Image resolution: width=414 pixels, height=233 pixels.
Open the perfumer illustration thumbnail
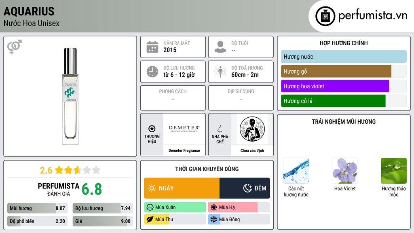pyautogui.click(x=252, y=129)
